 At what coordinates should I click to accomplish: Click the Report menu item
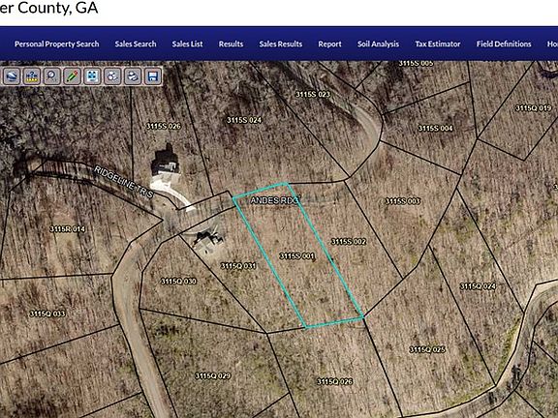pos(330,45)
